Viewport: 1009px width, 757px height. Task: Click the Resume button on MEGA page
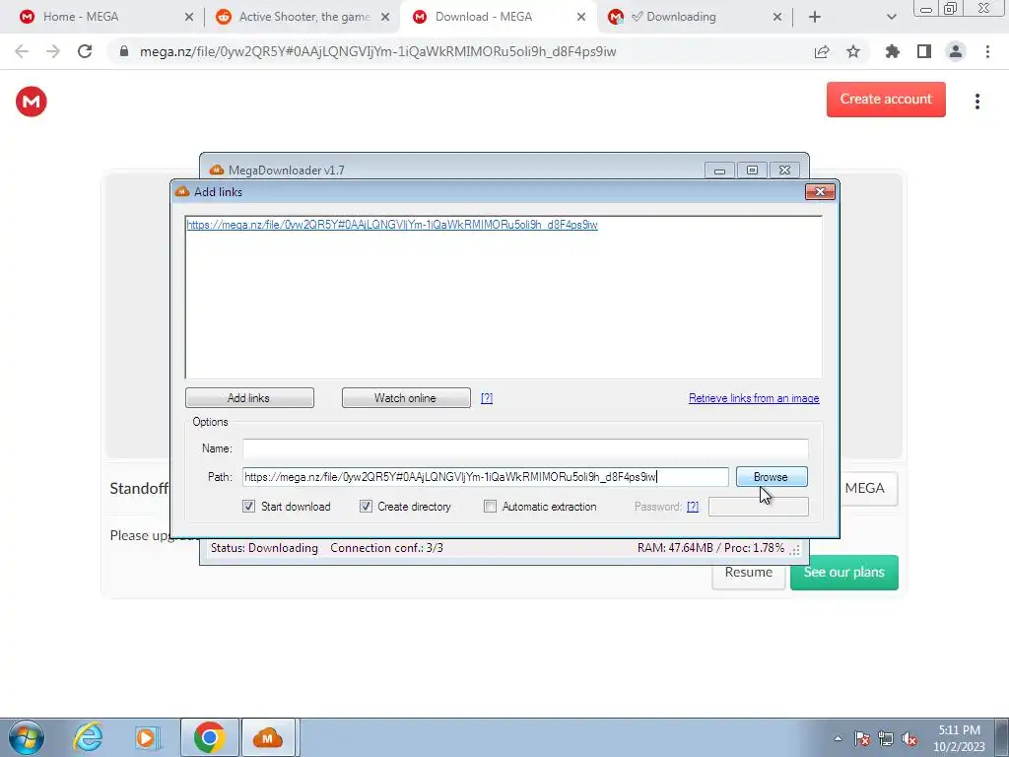(x=749, y=573)
